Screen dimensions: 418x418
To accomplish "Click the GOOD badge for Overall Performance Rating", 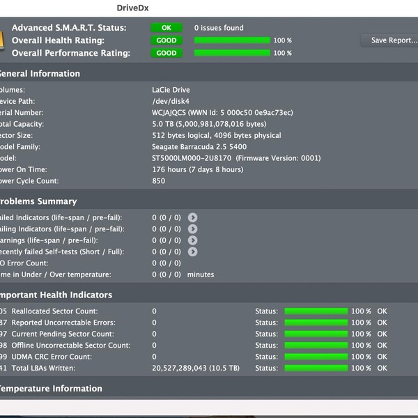I will [x=167, y=53].
